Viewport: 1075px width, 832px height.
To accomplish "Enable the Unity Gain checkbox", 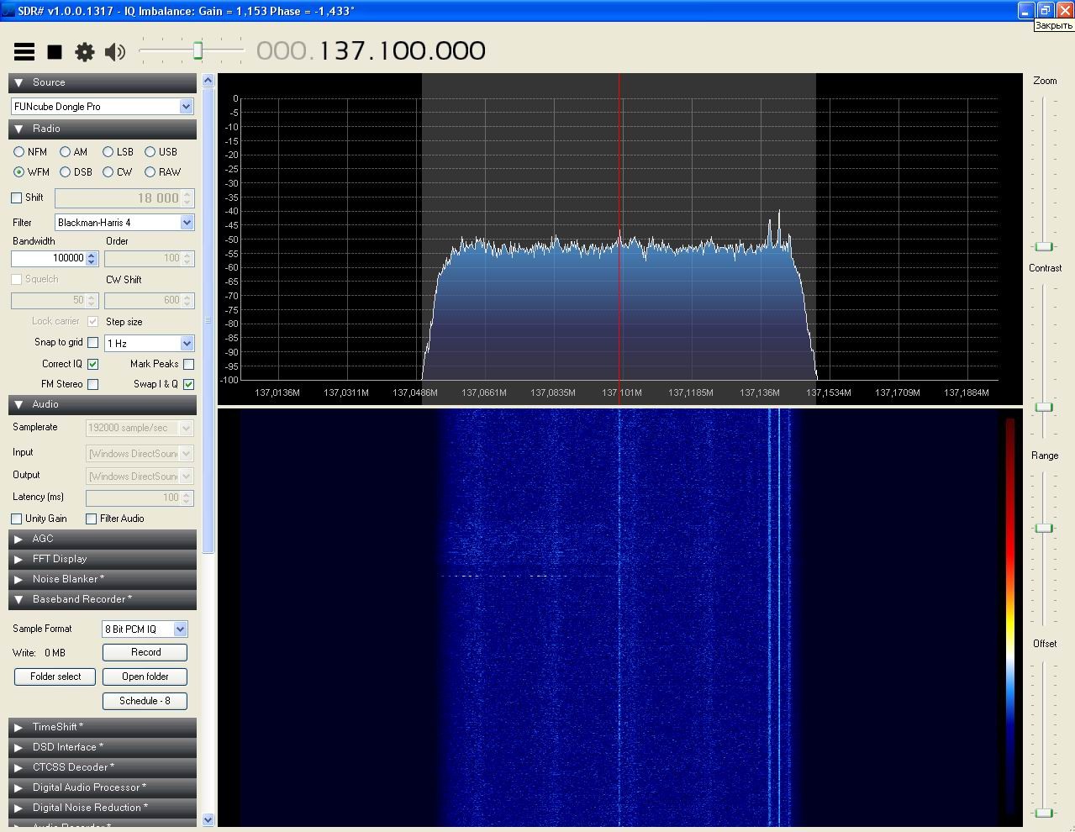I will click(x=16, y=519).
